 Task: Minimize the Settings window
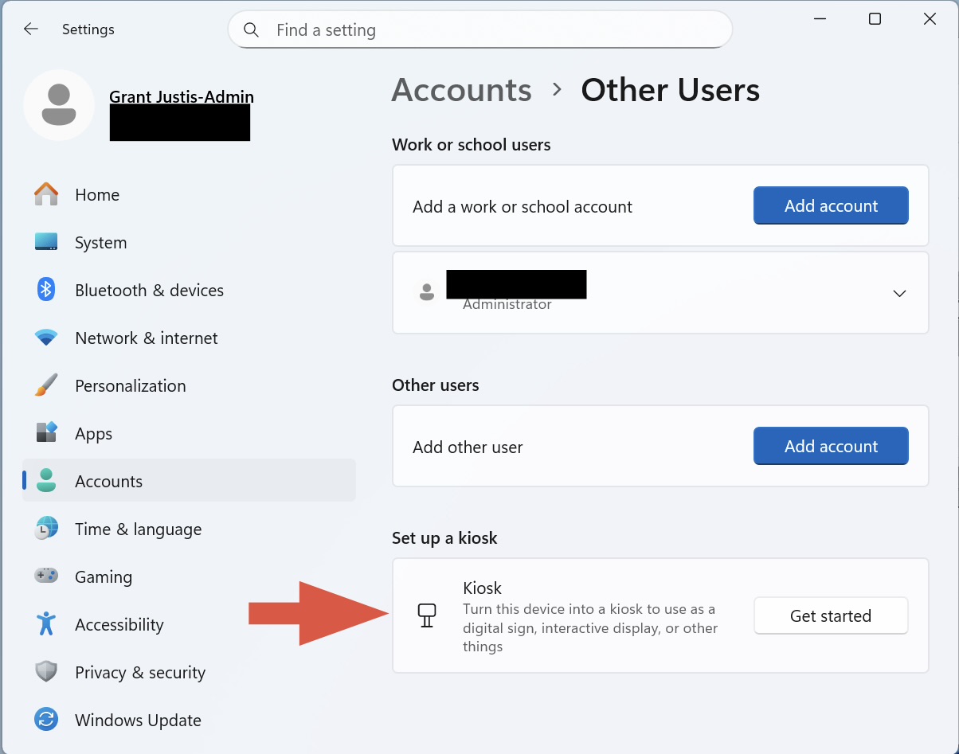[820, 19]
